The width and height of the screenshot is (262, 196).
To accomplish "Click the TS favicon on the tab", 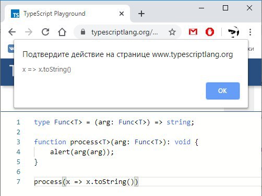I will click(x=15, y=14).
